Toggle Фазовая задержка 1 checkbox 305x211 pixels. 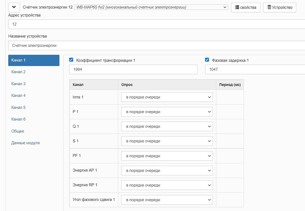tap(207, 60)
